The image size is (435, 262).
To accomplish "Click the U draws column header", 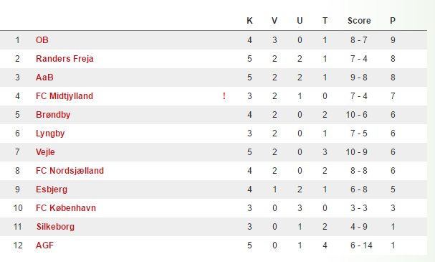I will [300, 21].
